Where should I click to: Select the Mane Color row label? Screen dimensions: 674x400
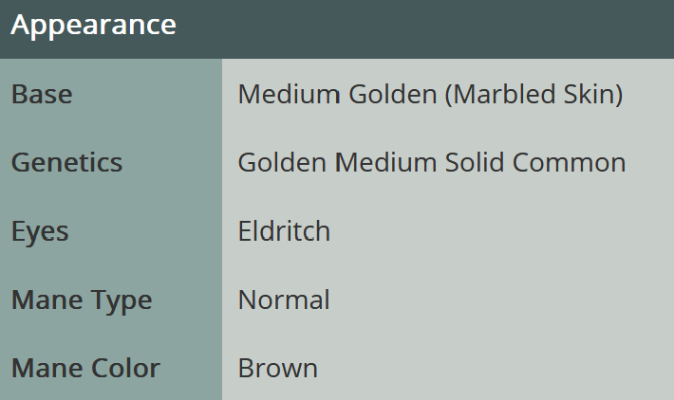[x=85, y=368]
